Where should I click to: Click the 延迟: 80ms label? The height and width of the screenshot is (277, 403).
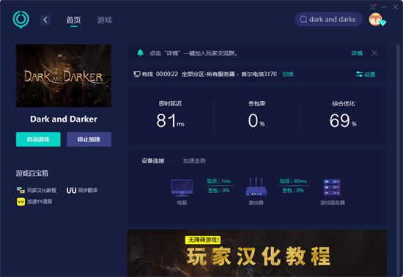click(x=293, y=181)
